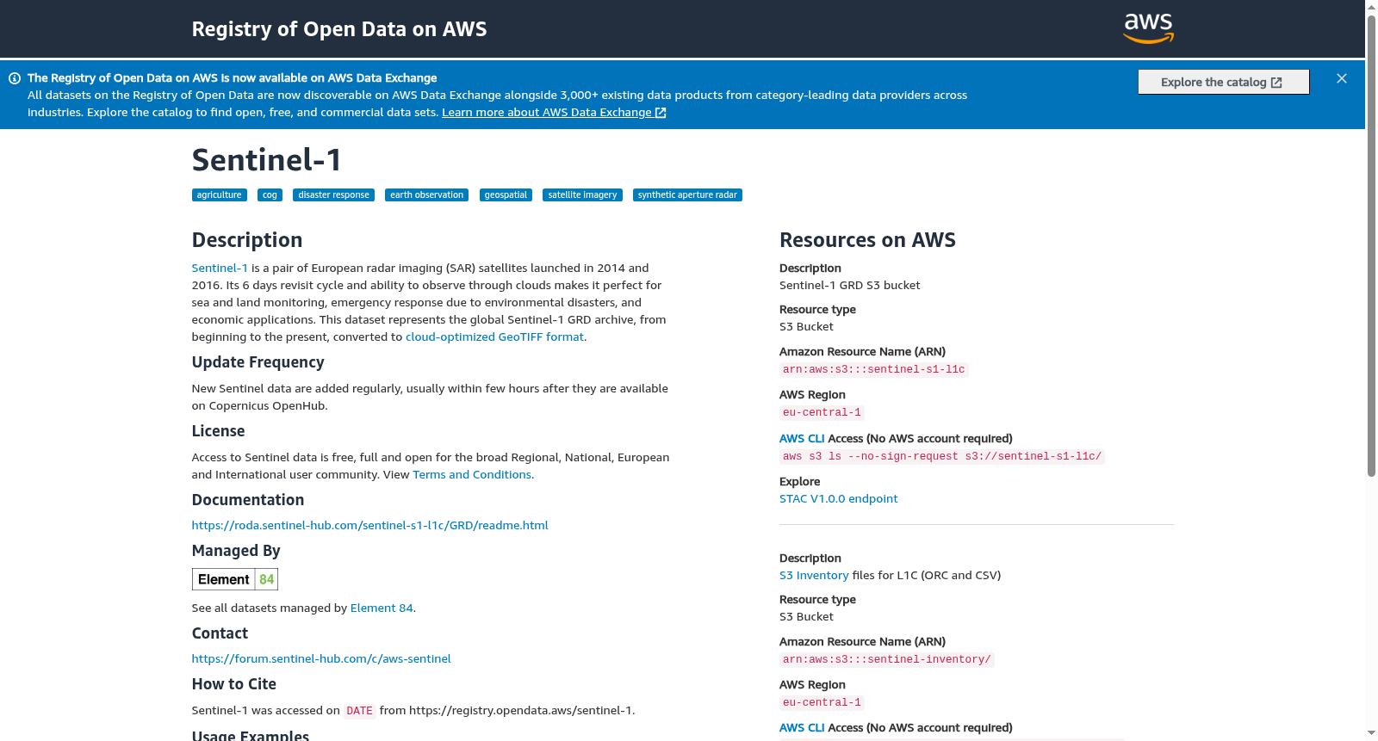Select the disaster response tag
Screen dimensions: 1378x741
pos(333,195)
